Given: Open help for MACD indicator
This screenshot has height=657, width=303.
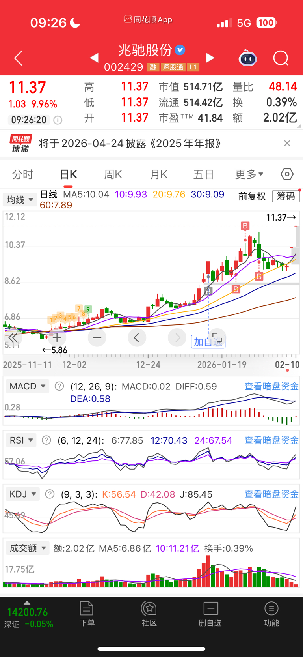Looking at the screenshot, I should pos(59,386).
